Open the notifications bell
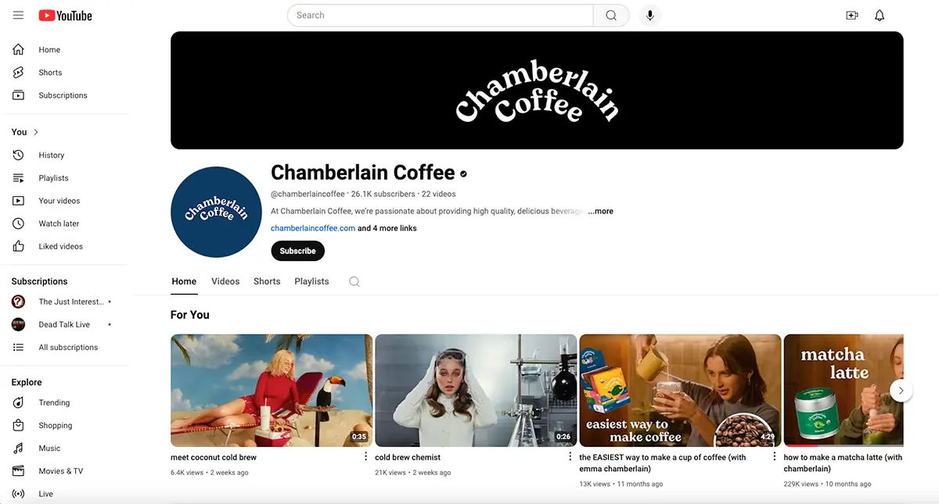 (880, 16)
